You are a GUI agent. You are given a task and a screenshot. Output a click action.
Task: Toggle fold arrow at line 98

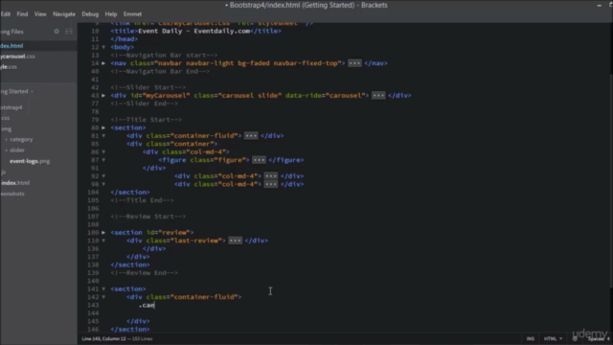click(x=103, y=184)
